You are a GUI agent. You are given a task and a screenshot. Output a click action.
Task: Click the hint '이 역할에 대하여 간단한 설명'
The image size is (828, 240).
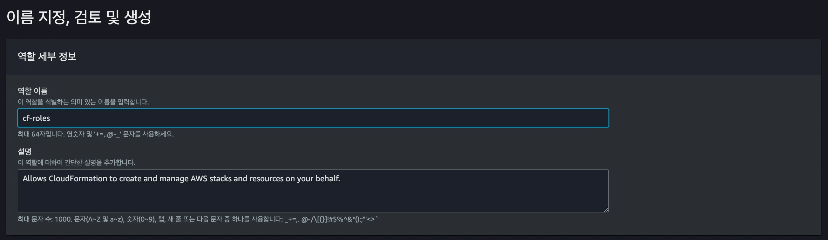pos(76,163)
